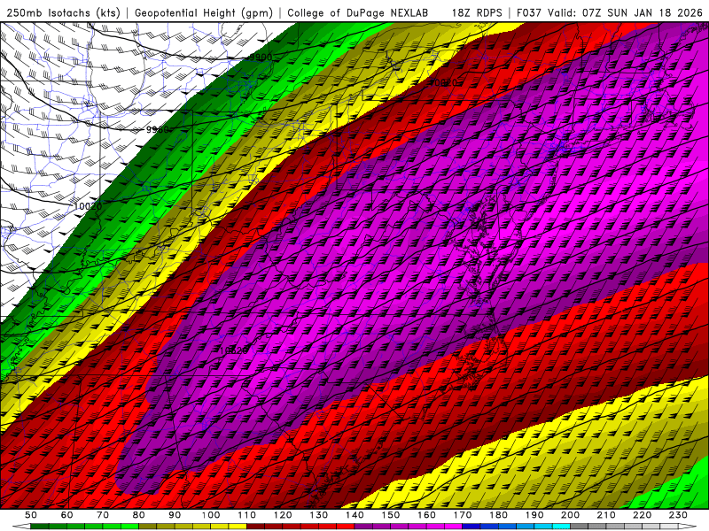Click the dark gray swatch right after 200
The image size is (709, 531).
tap(580, 527)
